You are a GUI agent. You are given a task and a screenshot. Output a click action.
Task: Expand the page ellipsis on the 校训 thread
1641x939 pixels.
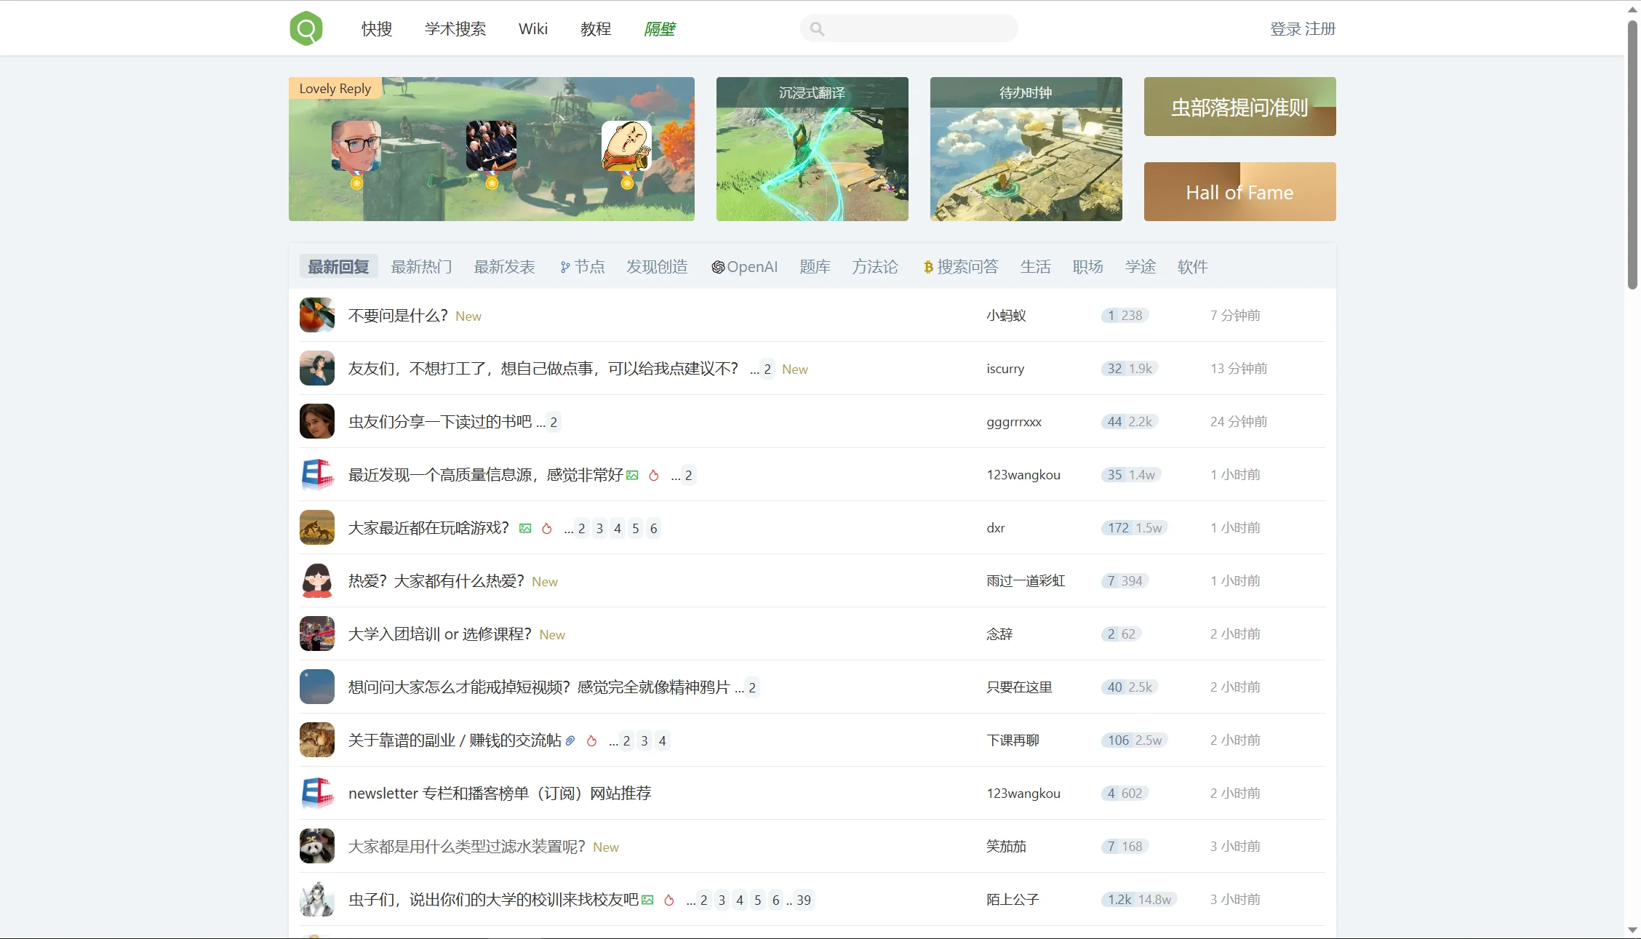(x=691, y=900)
